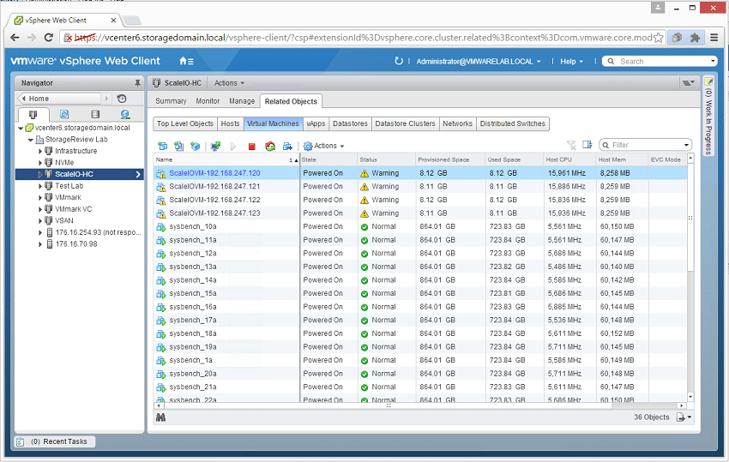Pin the Navigator panel

[x=137, y=83]
